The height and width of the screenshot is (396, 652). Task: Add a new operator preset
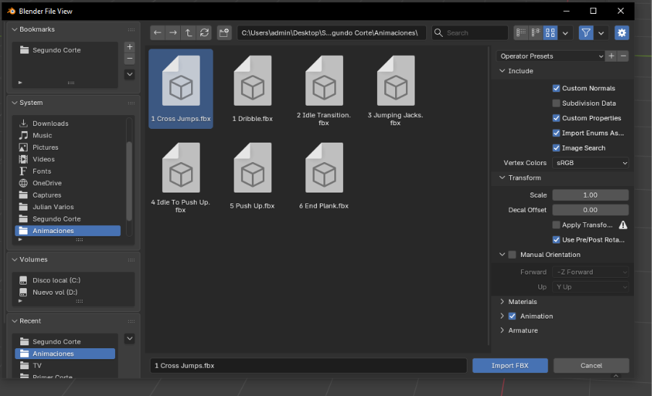611,56
